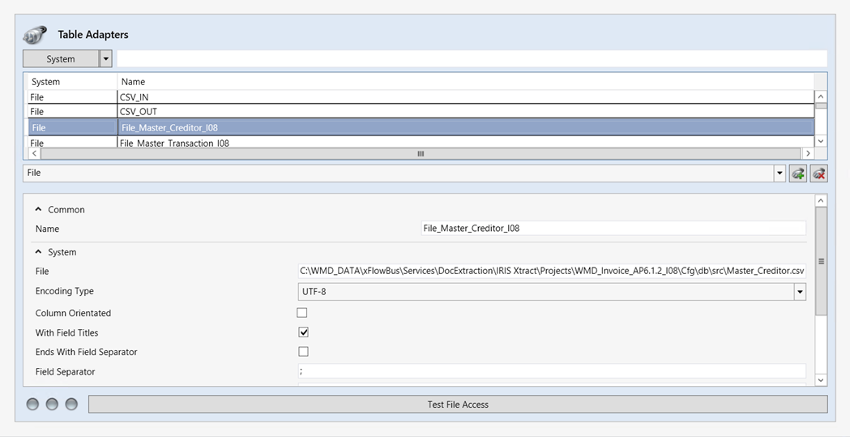This screenshot has height=437, width=850.
Task: Click the middle status indicator light
Action: coord(52,404)
